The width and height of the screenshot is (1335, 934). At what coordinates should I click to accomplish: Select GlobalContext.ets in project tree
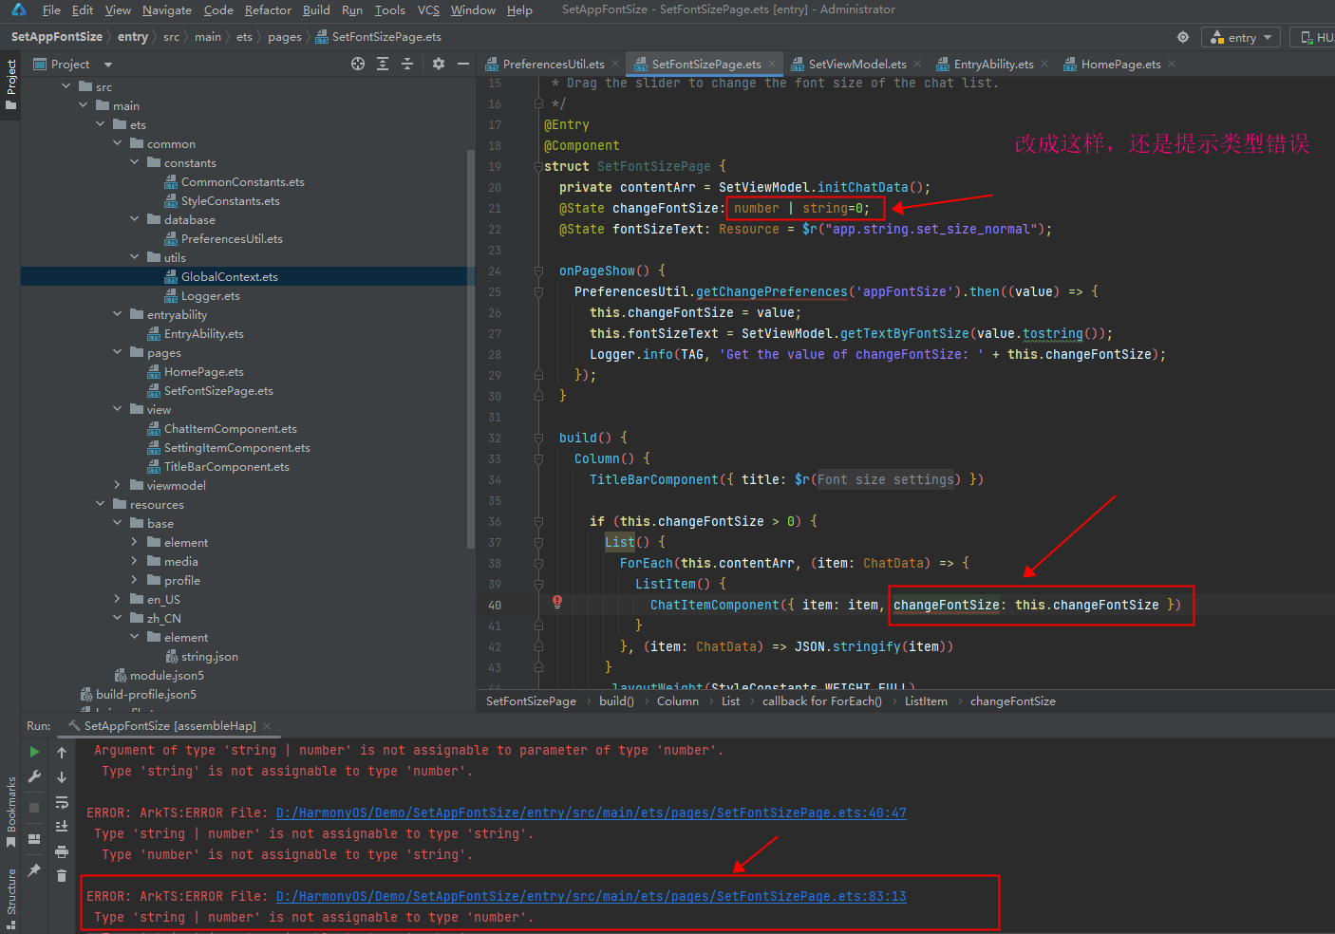[229, 276]
